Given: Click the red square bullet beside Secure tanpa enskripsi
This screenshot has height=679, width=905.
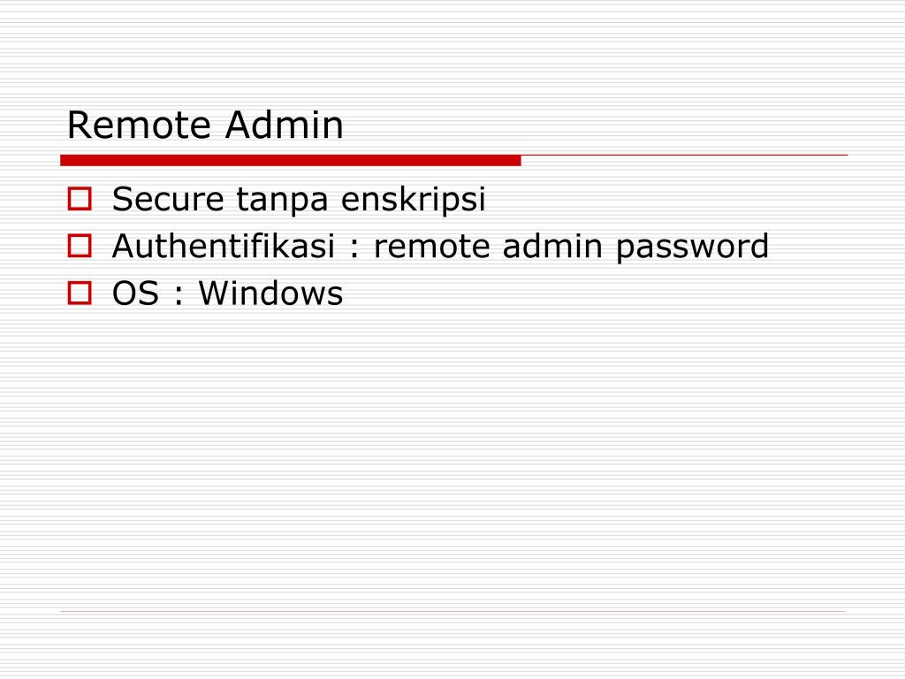Looking at the screenshot, I should [x=80, y=199].
